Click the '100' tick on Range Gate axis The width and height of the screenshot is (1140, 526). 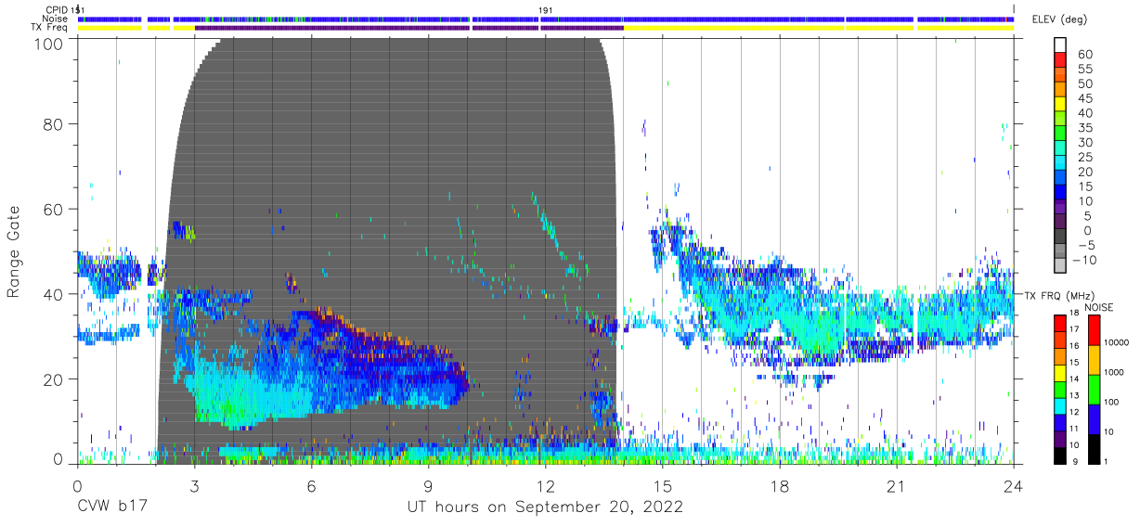click(x=47, y=43)
